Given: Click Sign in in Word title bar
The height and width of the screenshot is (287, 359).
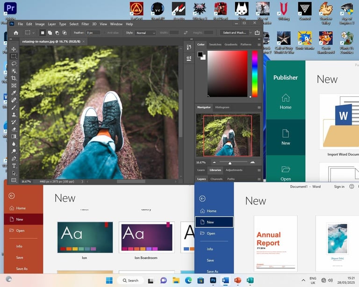Looking at the screenshot, I should 339,187.
